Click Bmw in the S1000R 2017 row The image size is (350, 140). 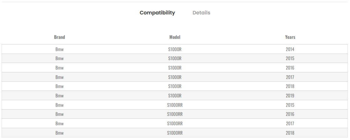(x=59, y=77)
